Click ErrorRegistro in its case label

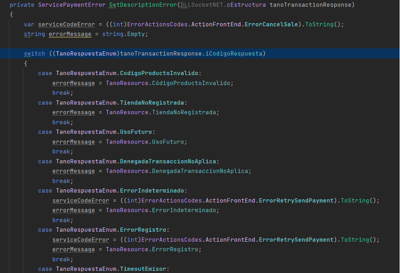coord(144,230)
